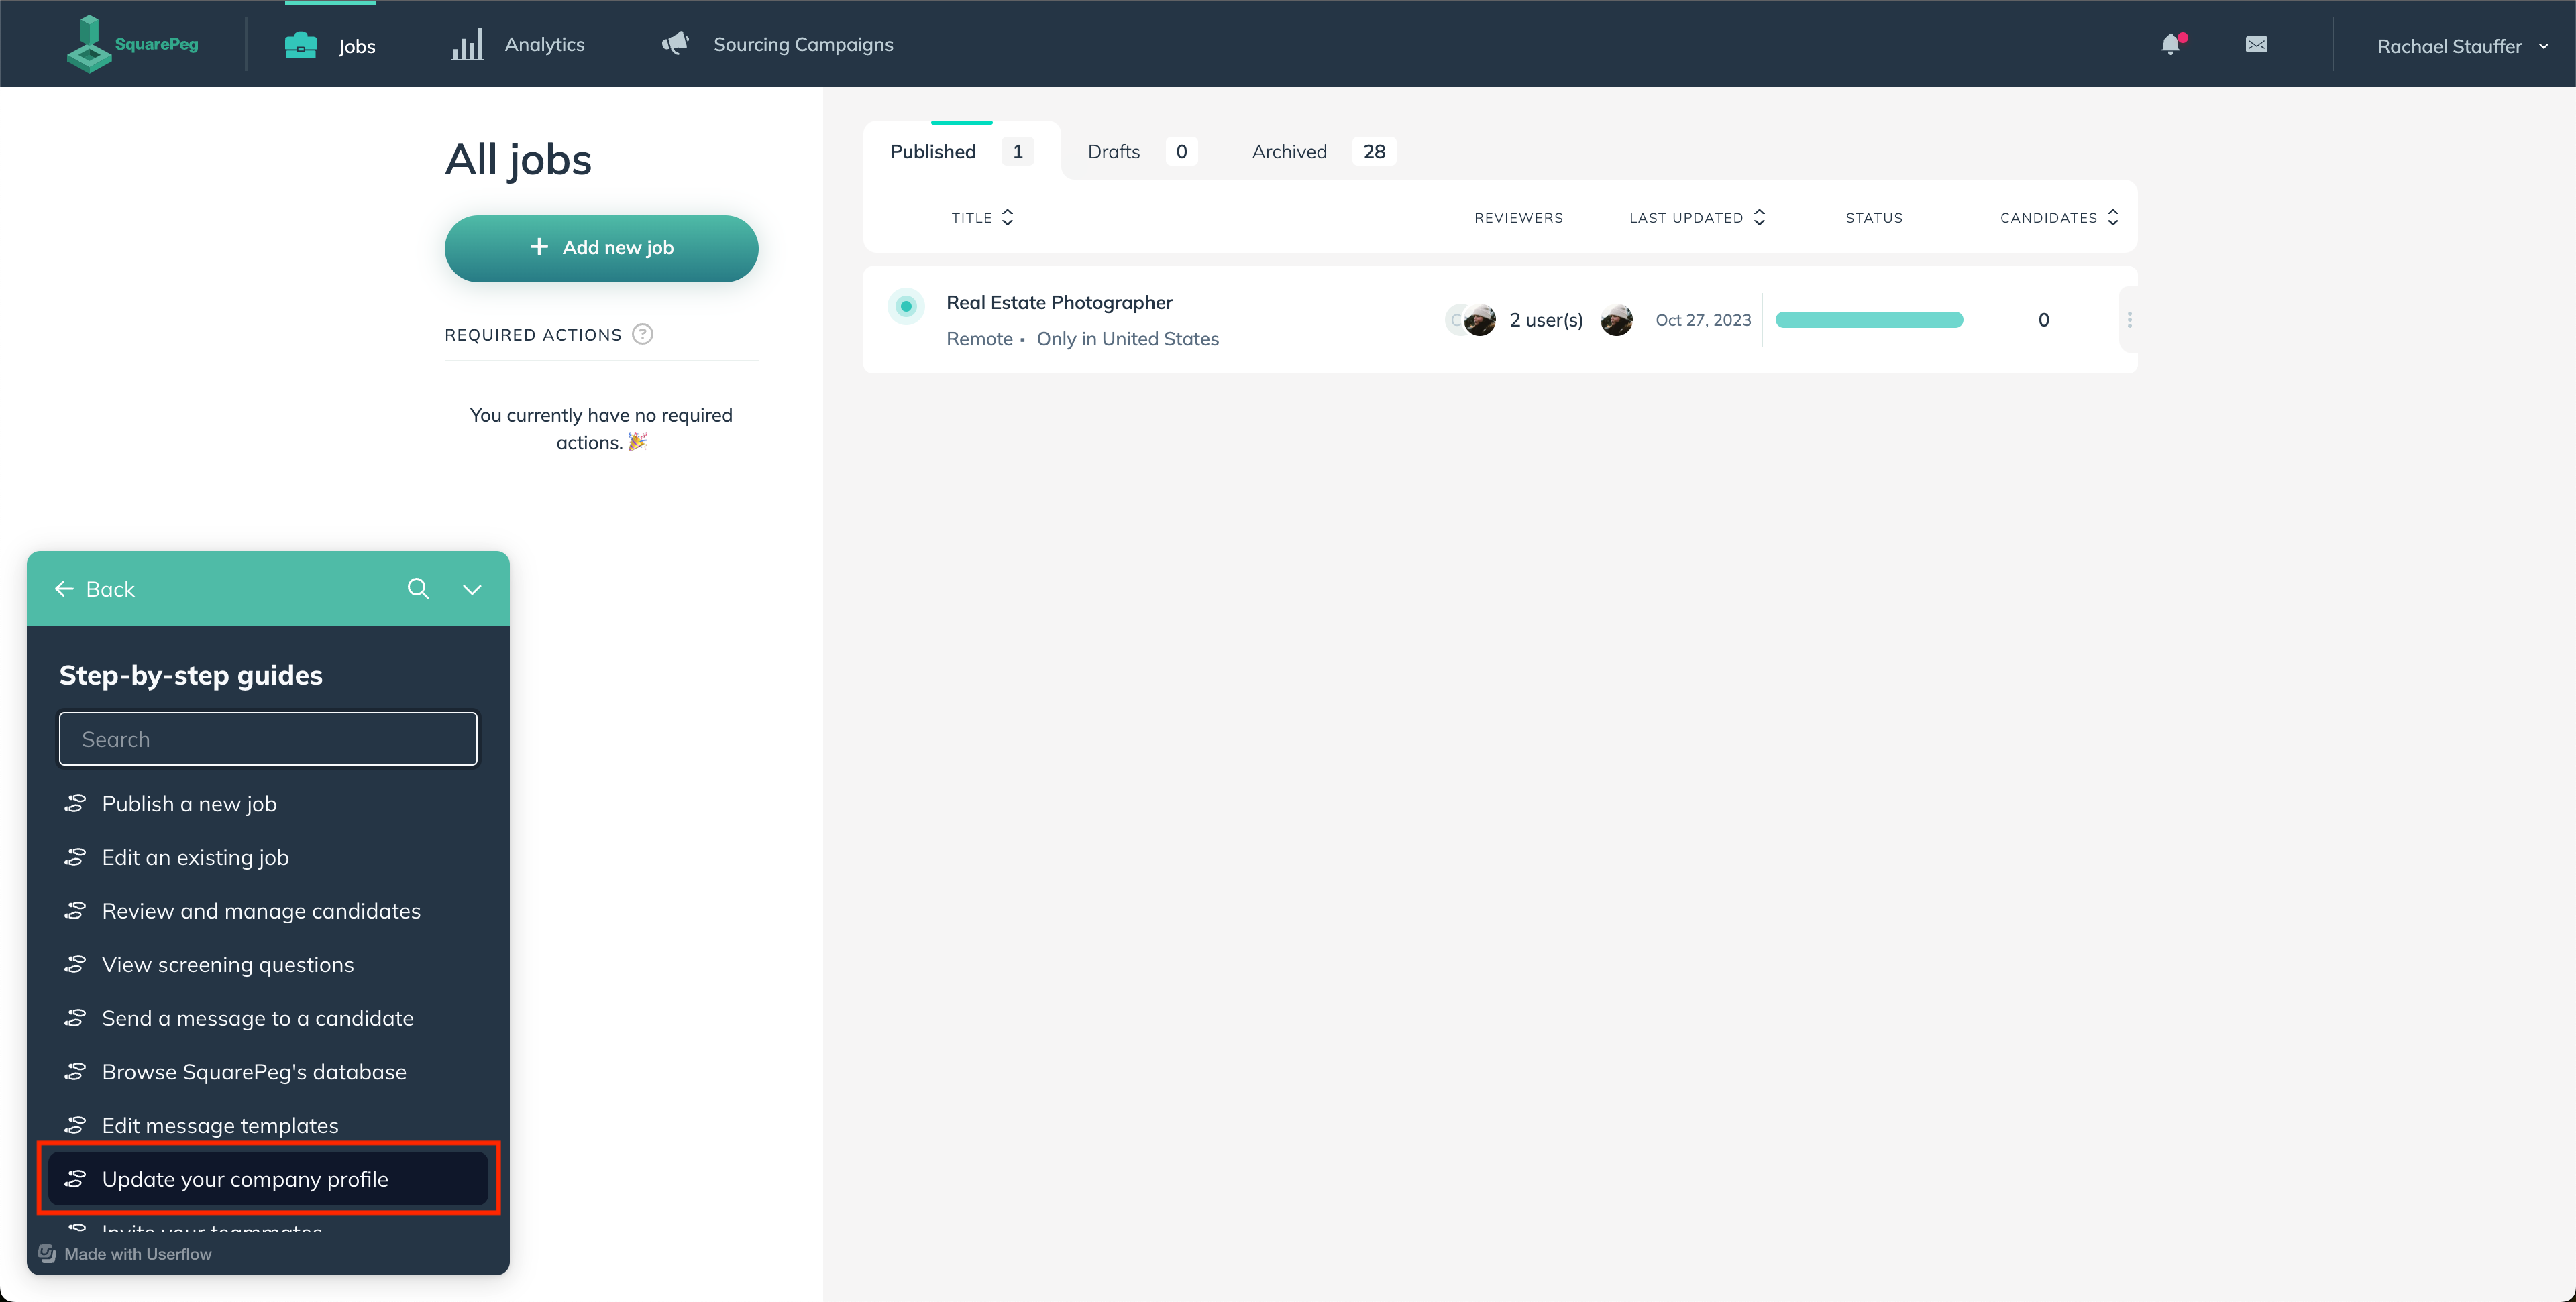
Task: Click the avatar next to Oct 27, 2023
Action: point(1616,320)
